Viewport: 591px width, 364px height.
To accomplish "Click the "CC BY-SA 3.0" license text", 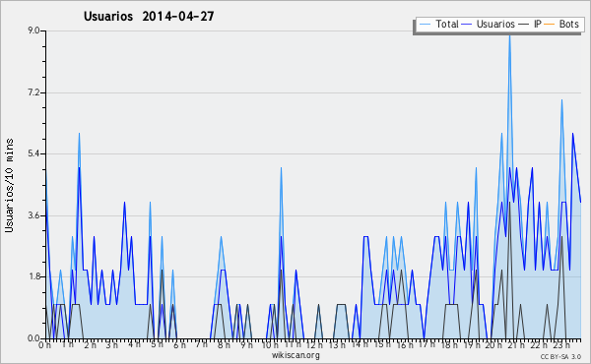I will coord(560,356).
